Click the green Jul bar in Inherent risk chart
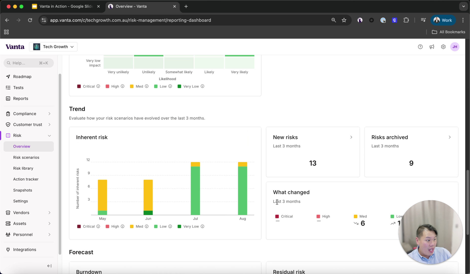The image size is (470, 274). coord(195,190)
